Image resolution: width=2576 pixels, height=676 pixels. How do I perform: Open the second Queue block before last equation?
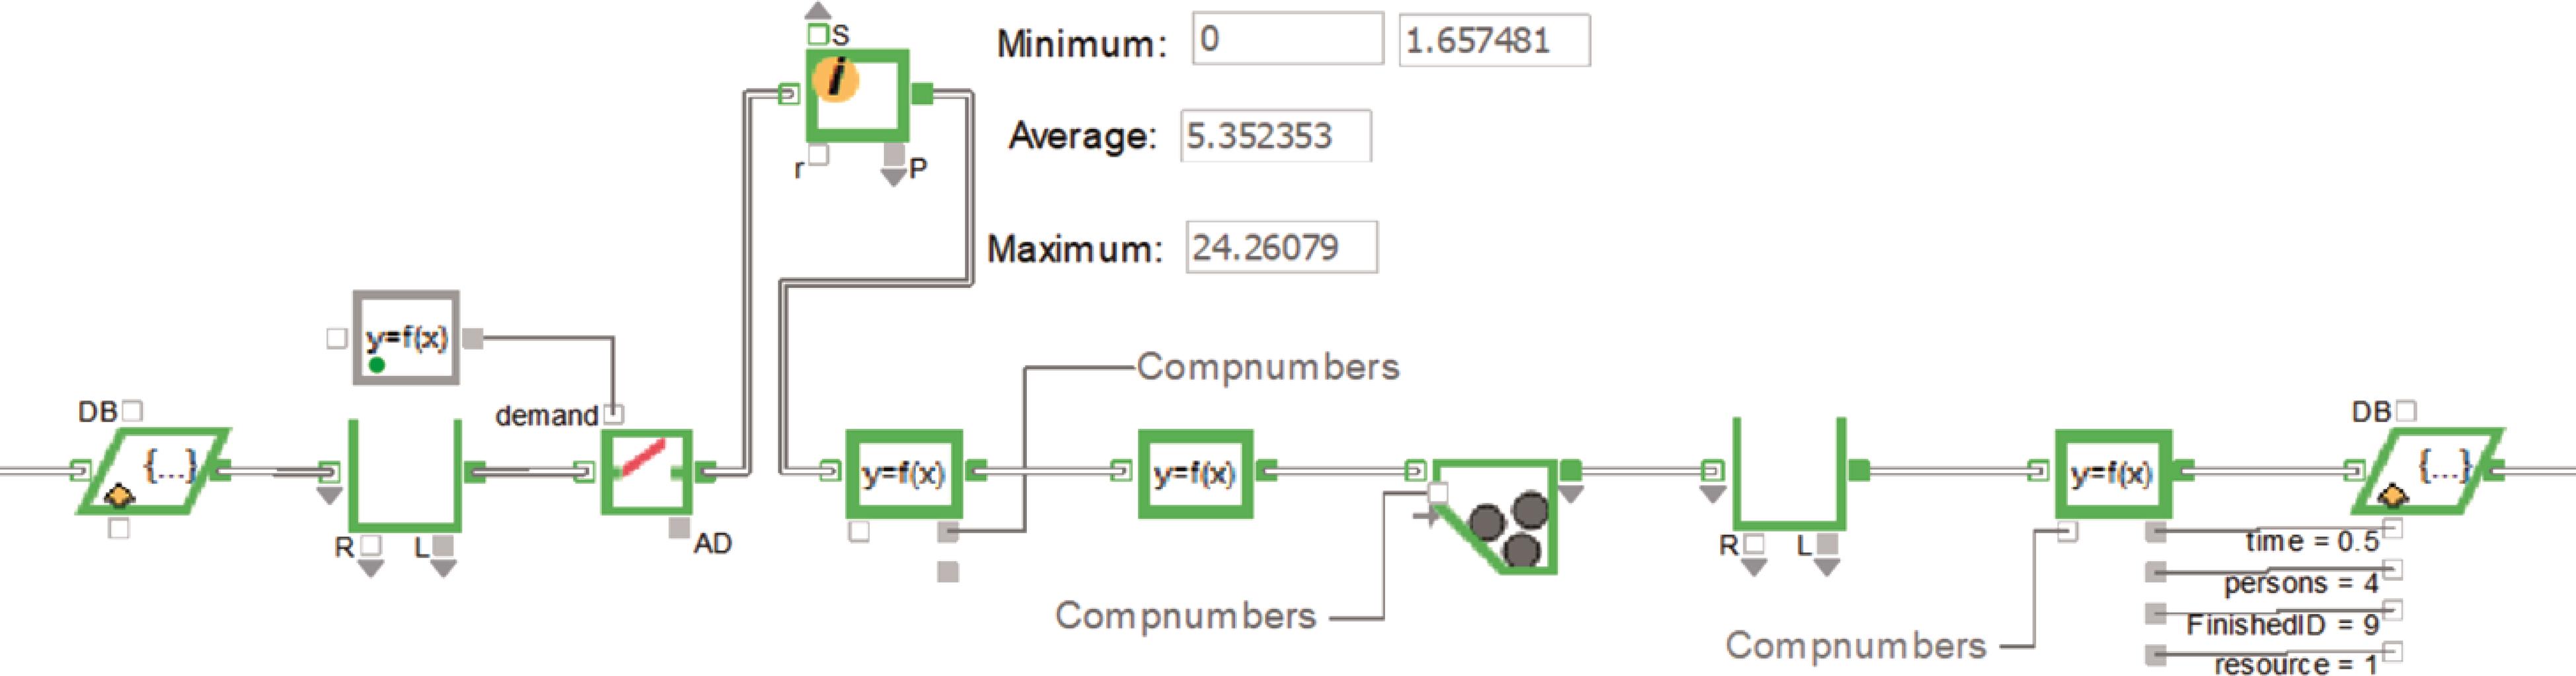click(x=1788, y=475)
